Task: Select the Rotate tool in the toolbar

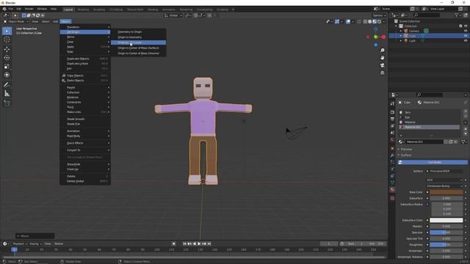Action: click(7, 57)
